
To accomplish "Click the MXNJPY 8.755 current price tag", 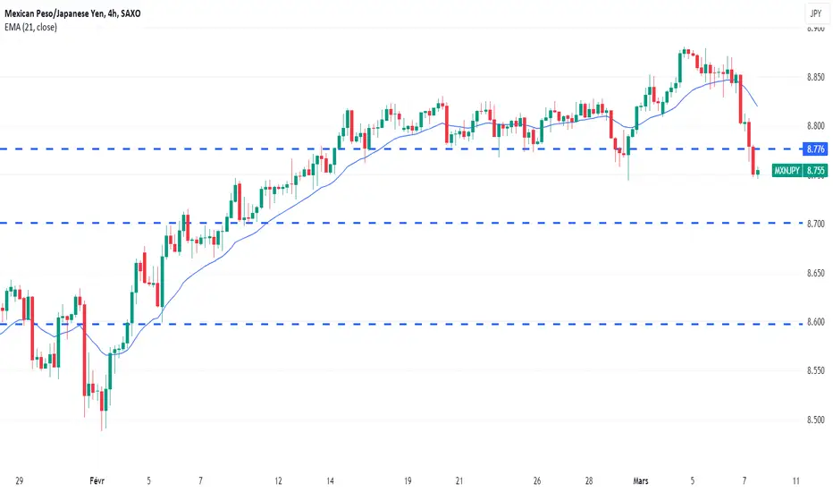I will [800, 170].
